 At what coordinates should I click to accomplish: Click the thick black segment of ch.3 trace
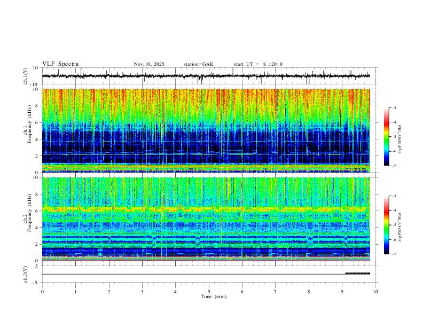[357, 274]
